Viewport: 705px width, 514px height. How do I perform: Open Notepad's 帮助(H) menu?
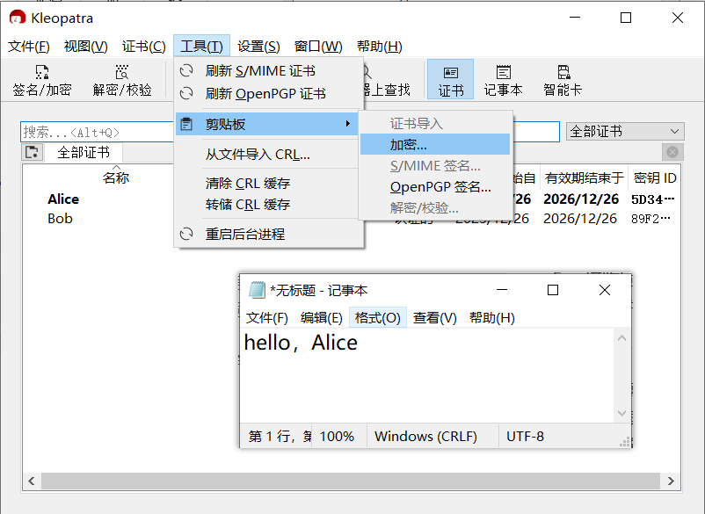coord(492,318)
